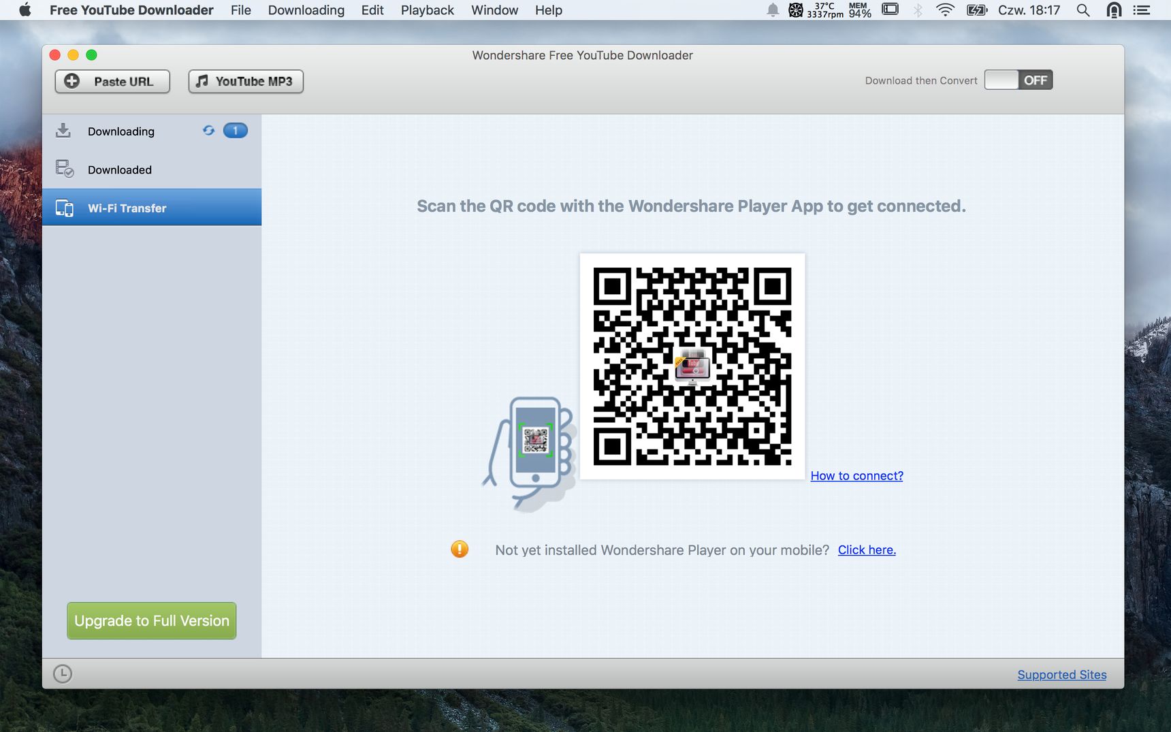Open the Downloading menu in menu bar
This screenshot has width=1171, height=732.
coord(306,10)
